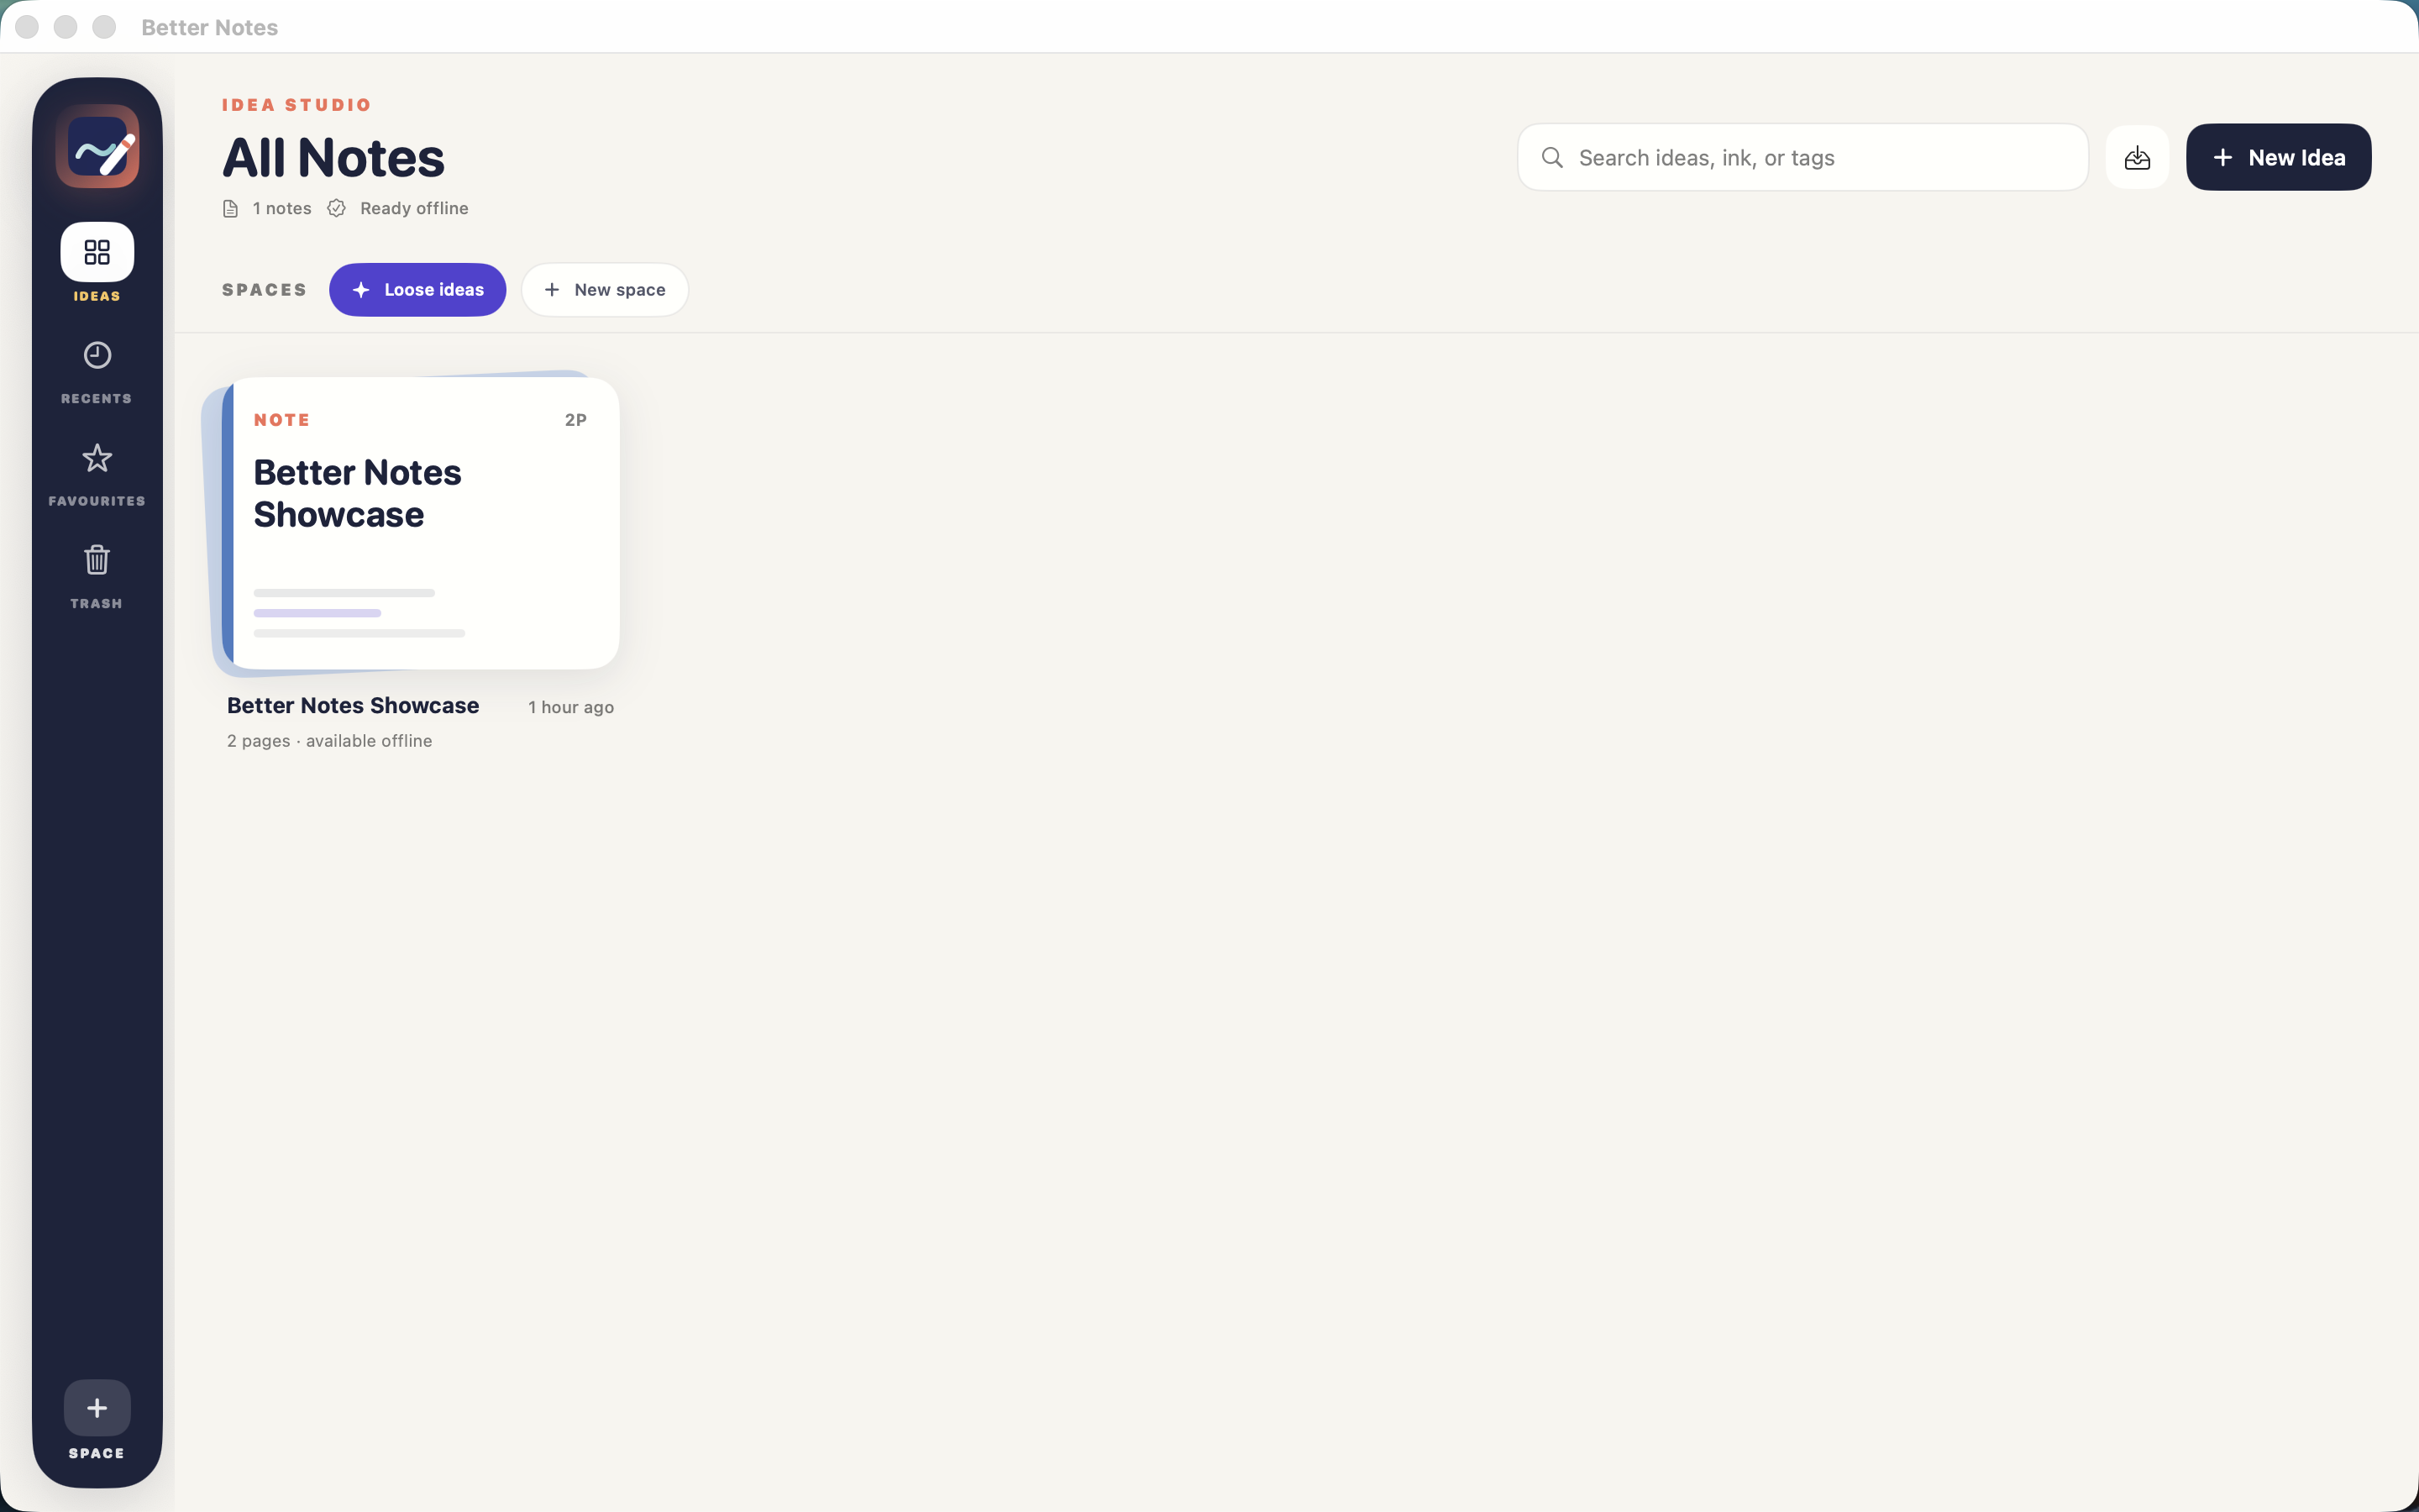Add a space with sidebar plus button
Viewport: 2419px width, 1512px height.
(x=97, y=1408)
